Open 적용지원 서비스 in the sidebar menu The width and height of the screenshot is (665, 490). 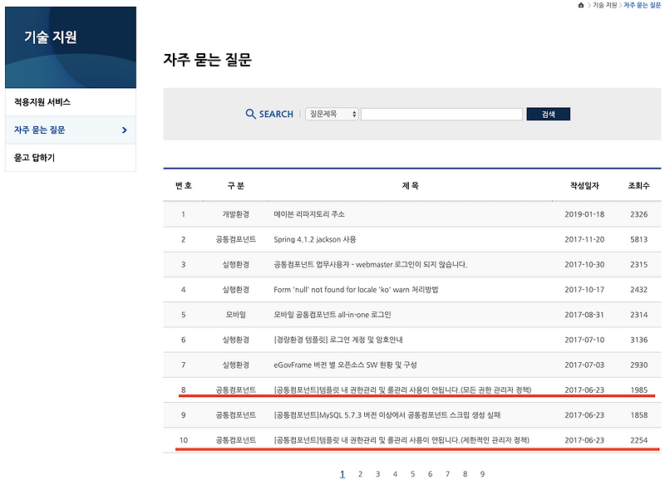click(71, 102)
